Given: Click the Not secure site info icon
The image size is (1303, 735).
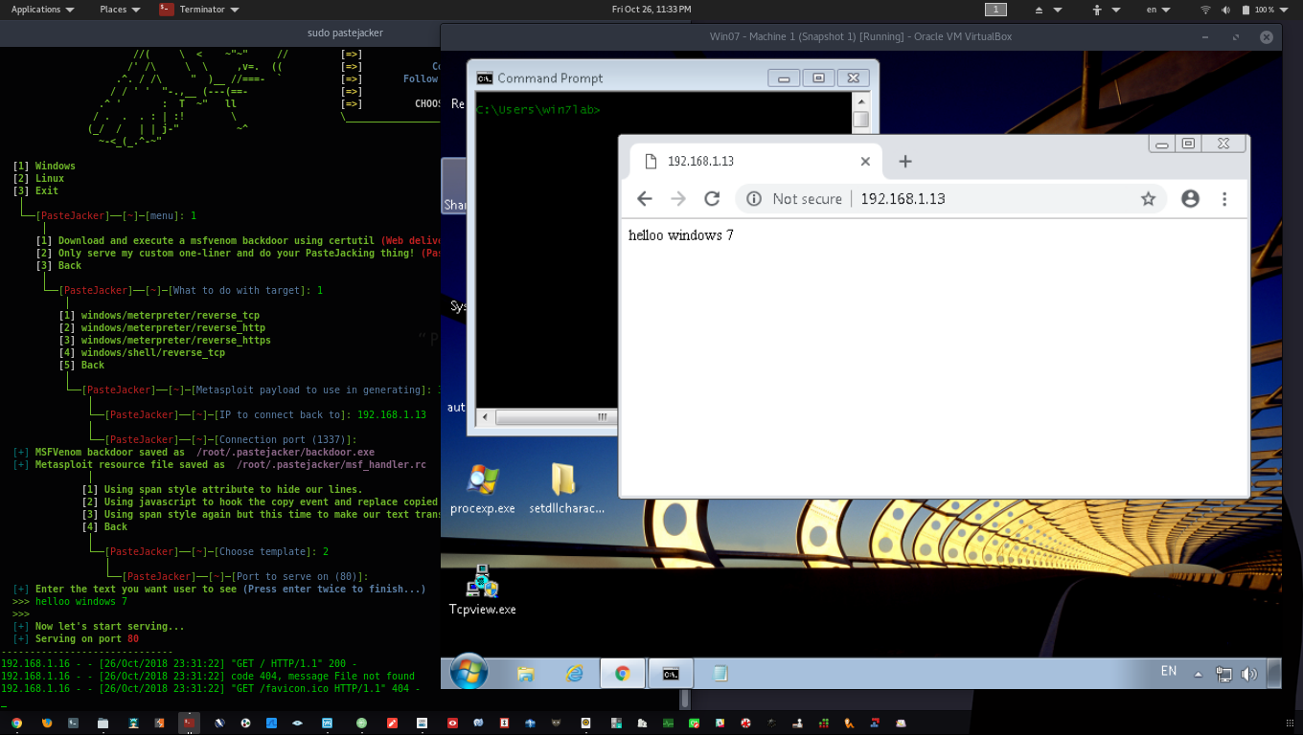Looking at the screenshot, I should [x=754, y=199].
